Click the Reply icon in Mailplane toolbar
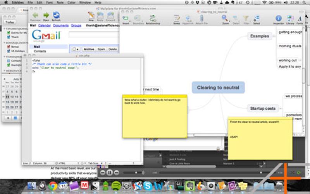Viewport: 310px width, 194px height. click(x=100, y=15)
